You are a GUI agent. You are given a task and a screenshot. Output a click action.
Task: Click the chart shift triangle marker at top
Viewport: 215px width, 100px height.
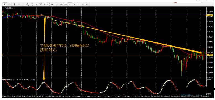151,7
